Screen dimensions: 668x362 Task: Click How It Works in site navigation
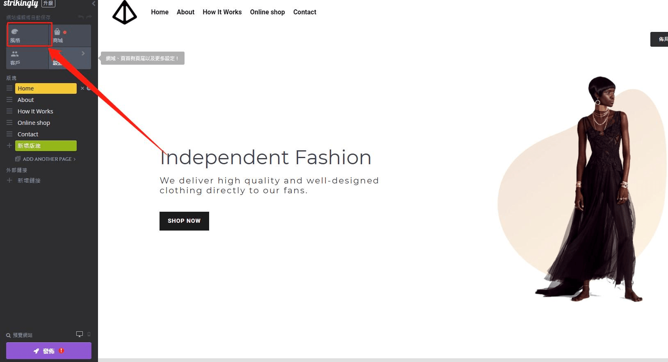click(222, 12)
